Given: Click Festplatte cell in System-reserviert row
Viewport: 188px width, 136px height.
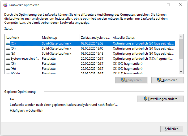Looking at the screenshot, I should point(49,59).
